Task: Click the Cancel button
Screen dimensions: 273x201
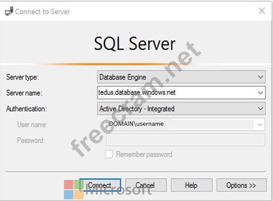Action: pyautogui.click(x=146, y=185)
